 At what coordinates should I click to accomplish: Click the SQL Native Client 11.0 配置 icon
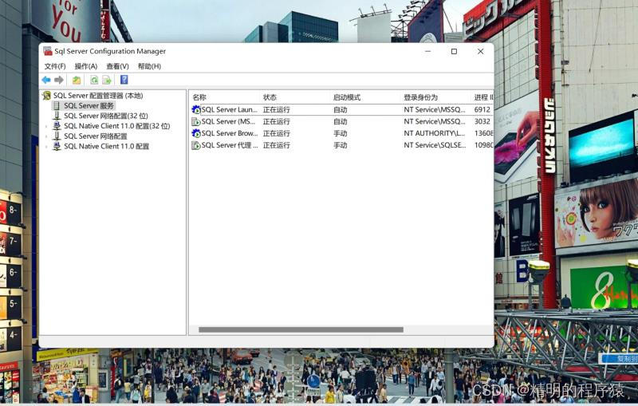click(x=57, y=147)
